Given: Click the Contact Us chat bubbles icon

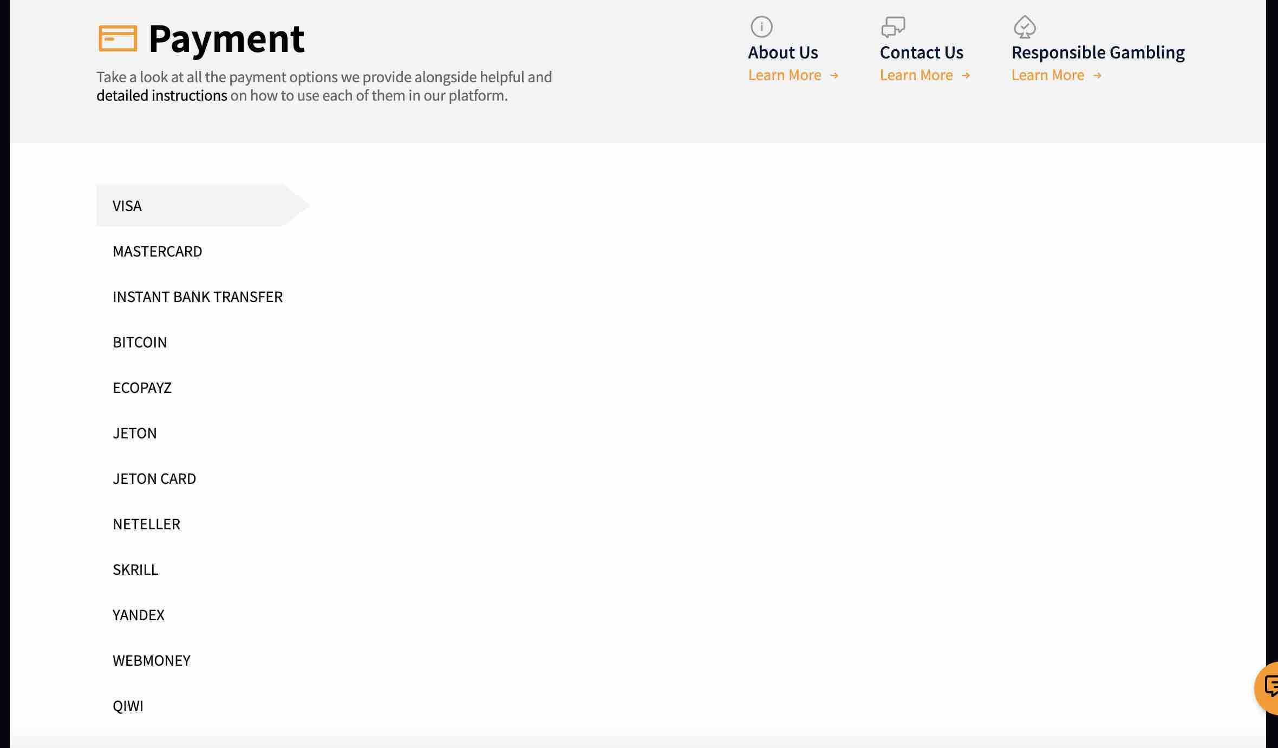Looking at the screenshot, I should [x=893, y=27].
